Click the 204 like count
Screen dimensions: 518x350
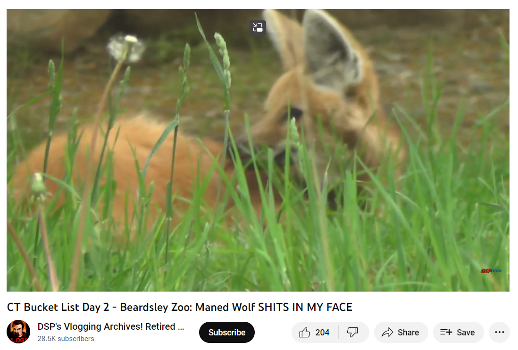pyautogui.click(x=322, y=332)
